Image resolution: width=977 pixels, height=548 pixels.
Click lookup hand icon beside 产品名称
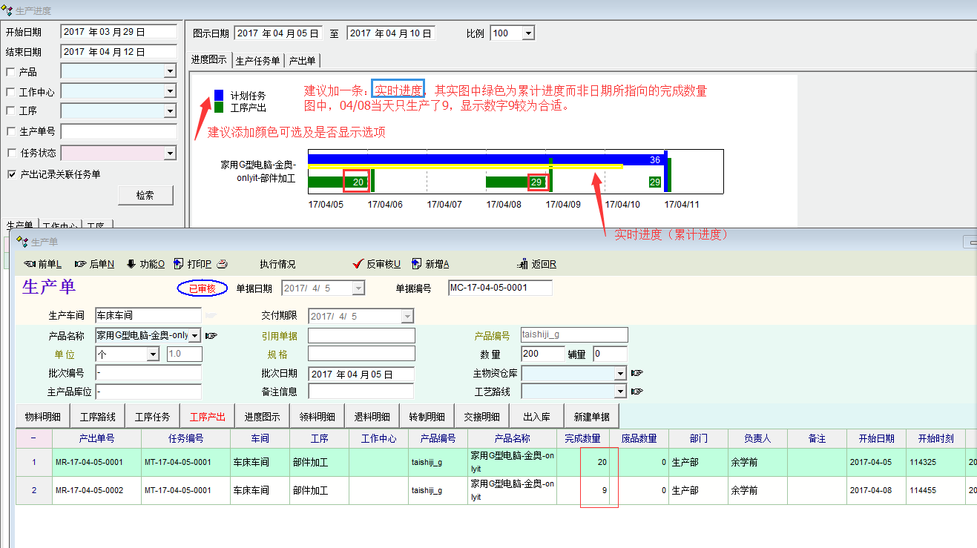[x=211, y=336]
